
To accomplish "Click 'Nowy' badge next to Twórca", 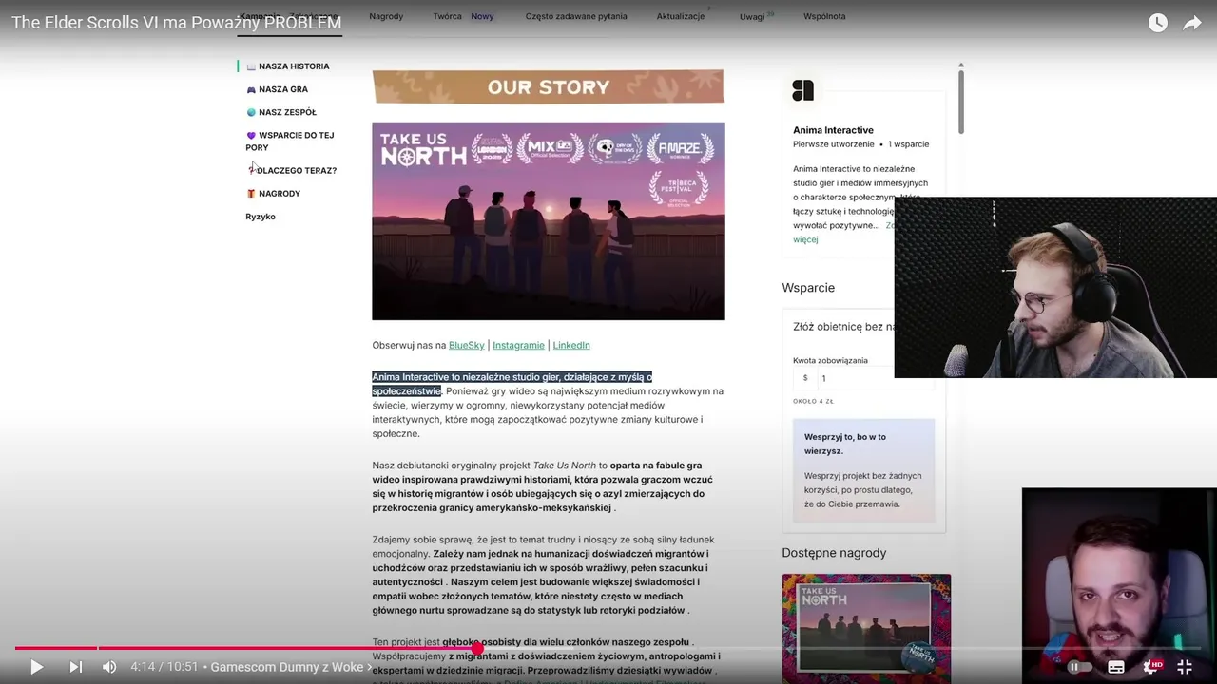I will (482, 16).
